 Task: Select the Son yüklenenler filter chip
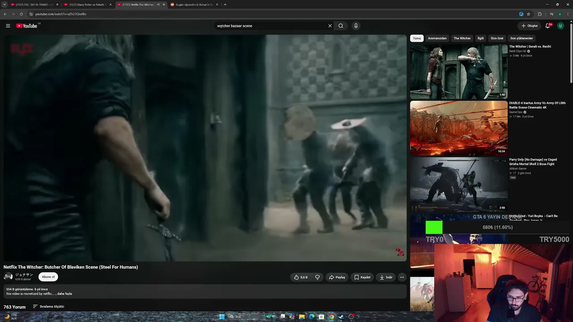coord(522,38)
